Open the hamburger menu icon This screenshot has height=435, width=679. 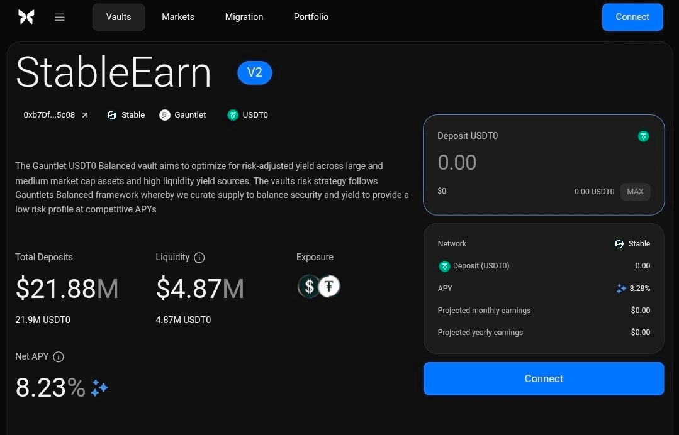coord(60,17)
